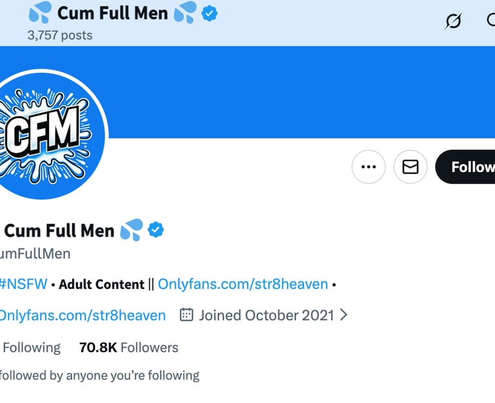Viewport: 495px width, 403px height.
Task: Click water-drops emoji after the profile name
Action: 131,230
